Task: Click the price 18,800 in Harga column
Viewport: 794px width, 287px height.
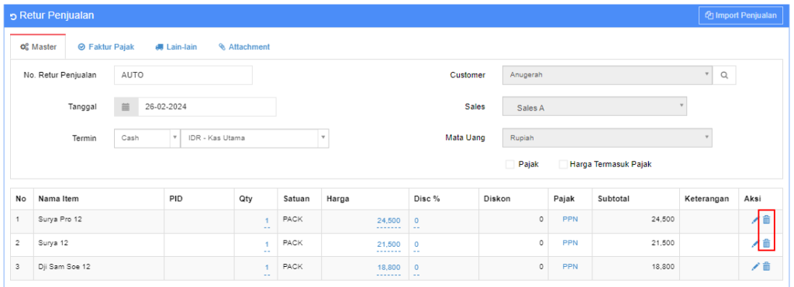Action: [x=388, y=268]
